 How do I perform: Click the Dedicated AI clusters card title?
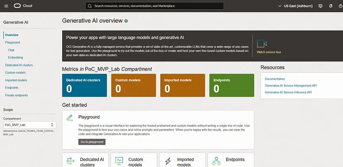pos(92,162)
